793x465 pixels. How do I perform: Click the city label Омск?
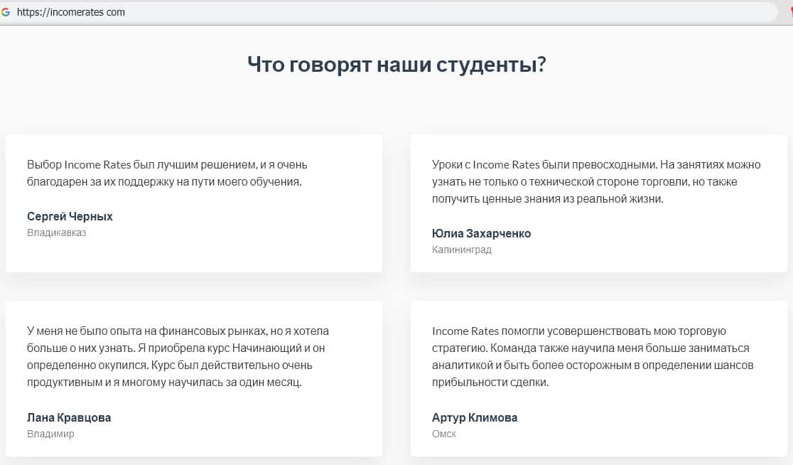point(443,434)
